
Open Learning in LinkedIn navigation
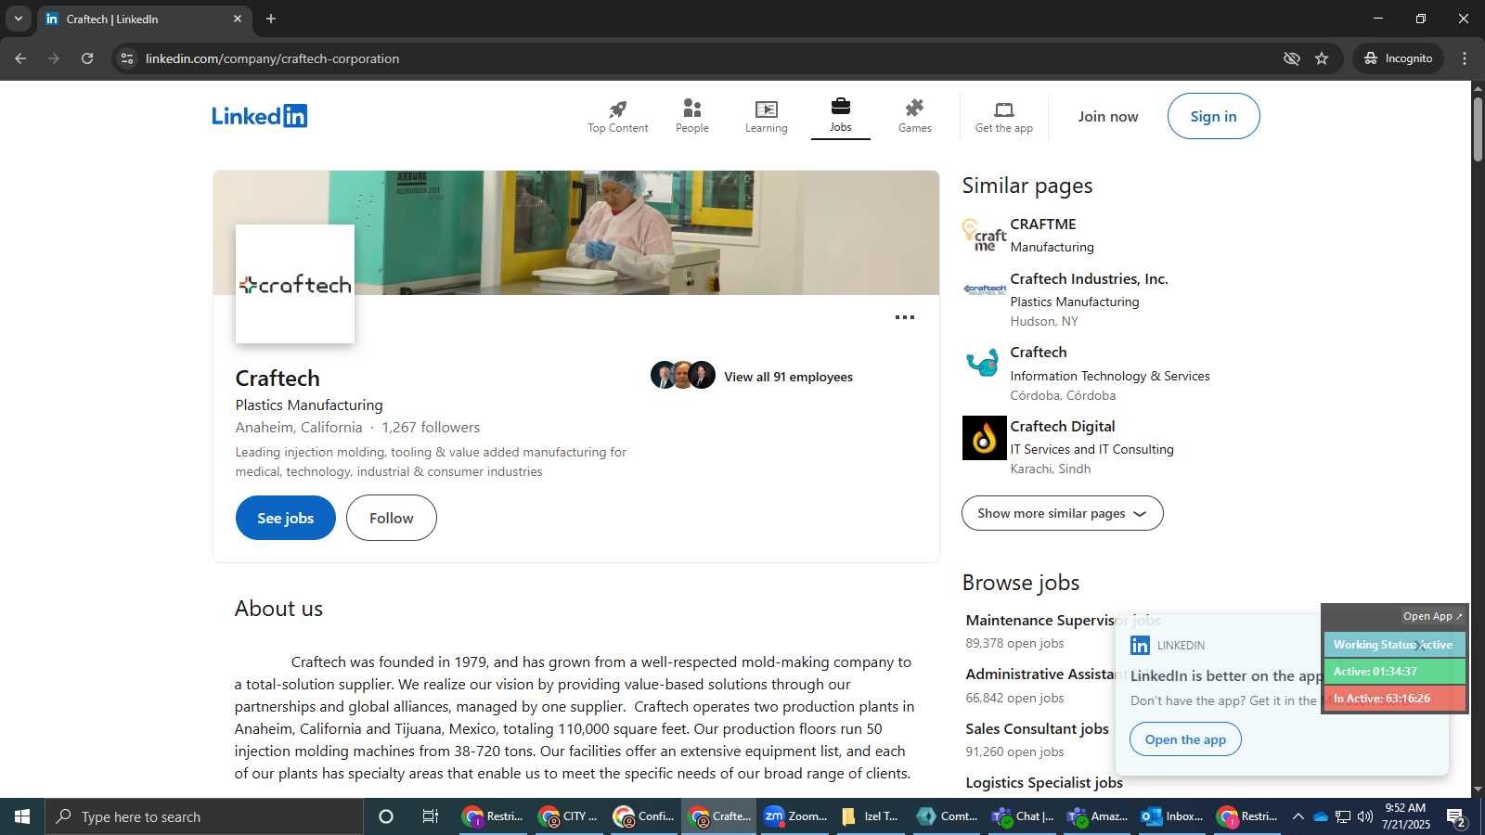(766, 117)
